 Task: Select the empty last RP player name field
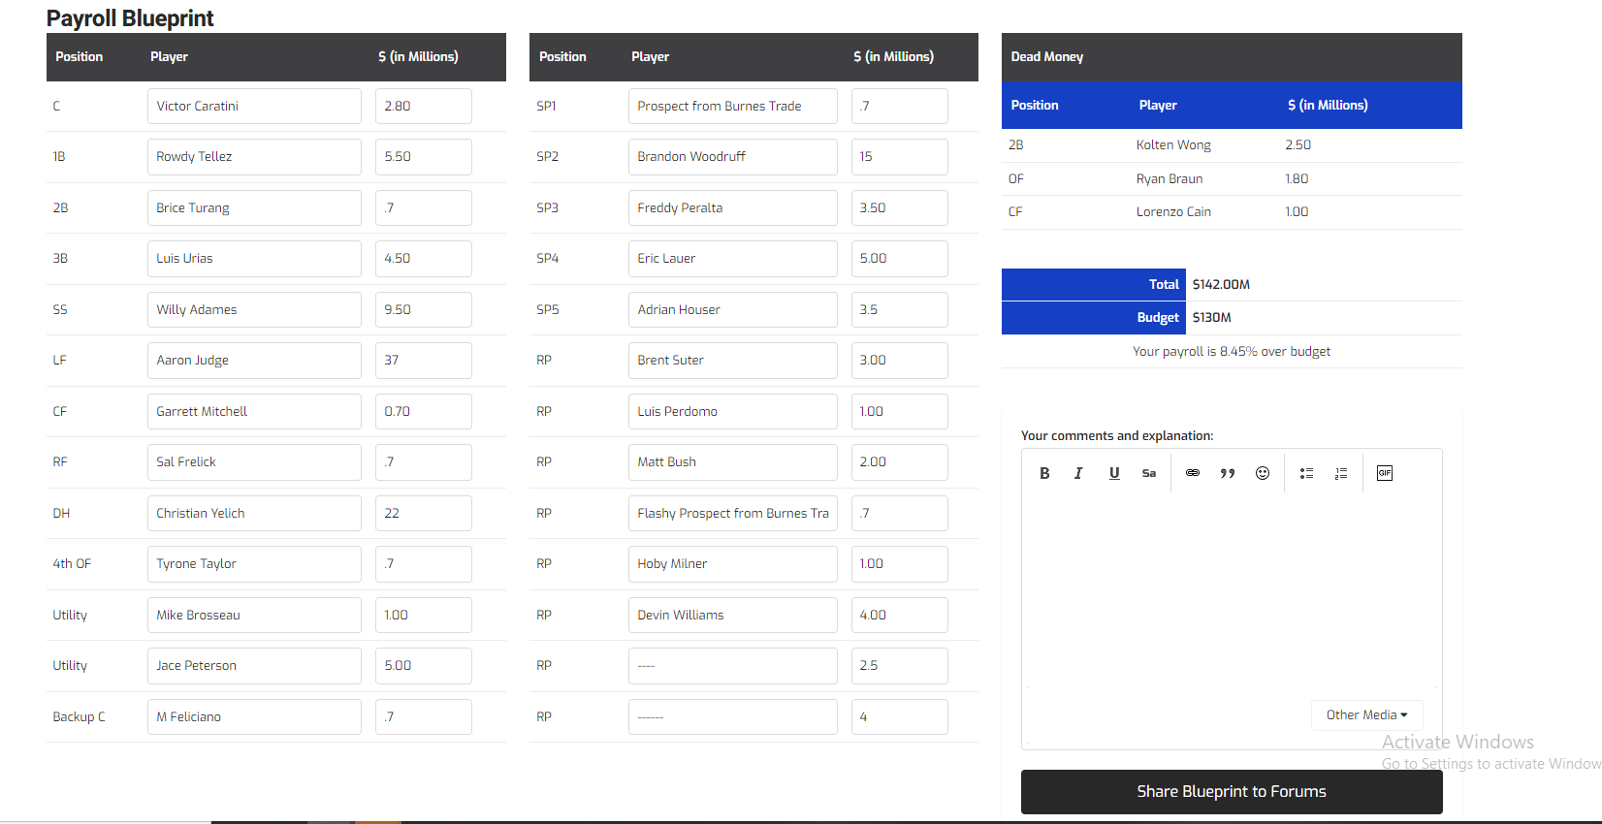(x=732, y=717)
